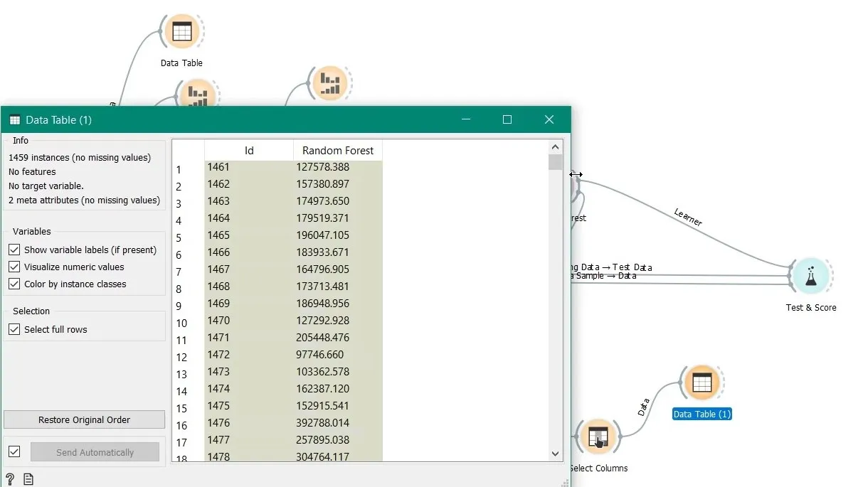This screenshot has width=863, height=487.
Task: Click the Send Automatically button
Action: pos(95,452)
